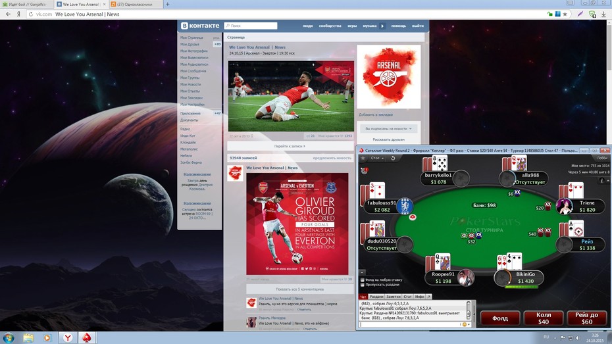Select PokerStars 'Чат' tab
The image size is (612, 344).
[x=363, y=297]
